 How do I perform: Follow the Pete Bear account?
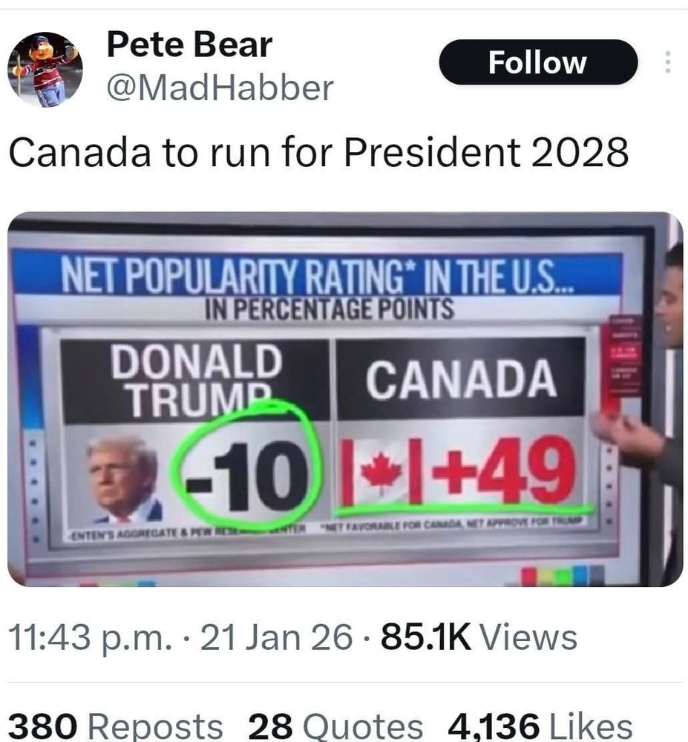point(538,62)
